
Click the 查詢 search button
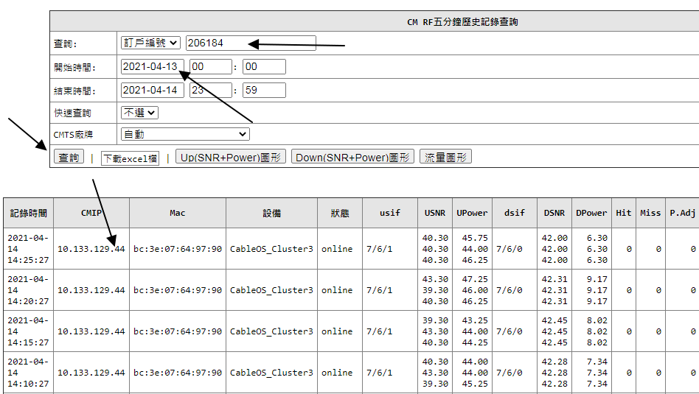tap(69, 158)
